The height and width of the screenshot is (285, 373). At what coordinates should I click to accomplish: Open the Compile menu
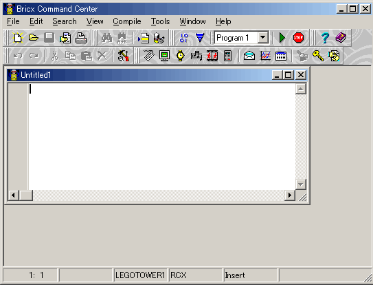click(127, 21)
